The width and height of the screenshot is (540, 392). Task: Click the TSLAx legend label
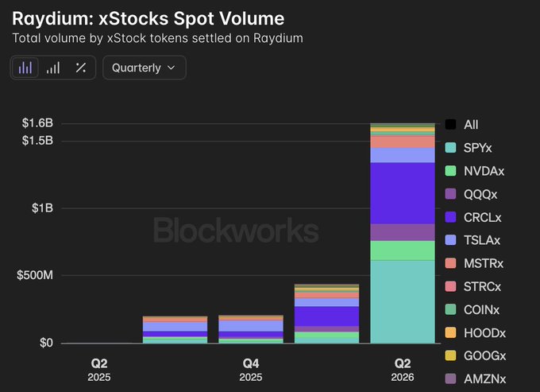[x=482, y=240]
